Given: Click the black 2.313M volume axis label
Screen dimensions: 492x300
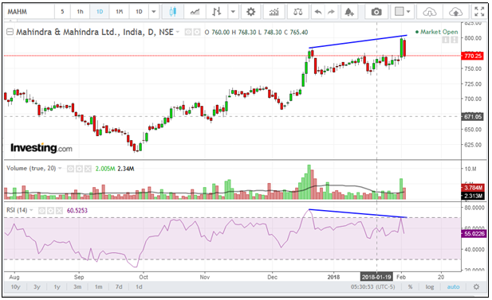Looking at the screenshot, I should click(x=473, y=196).
